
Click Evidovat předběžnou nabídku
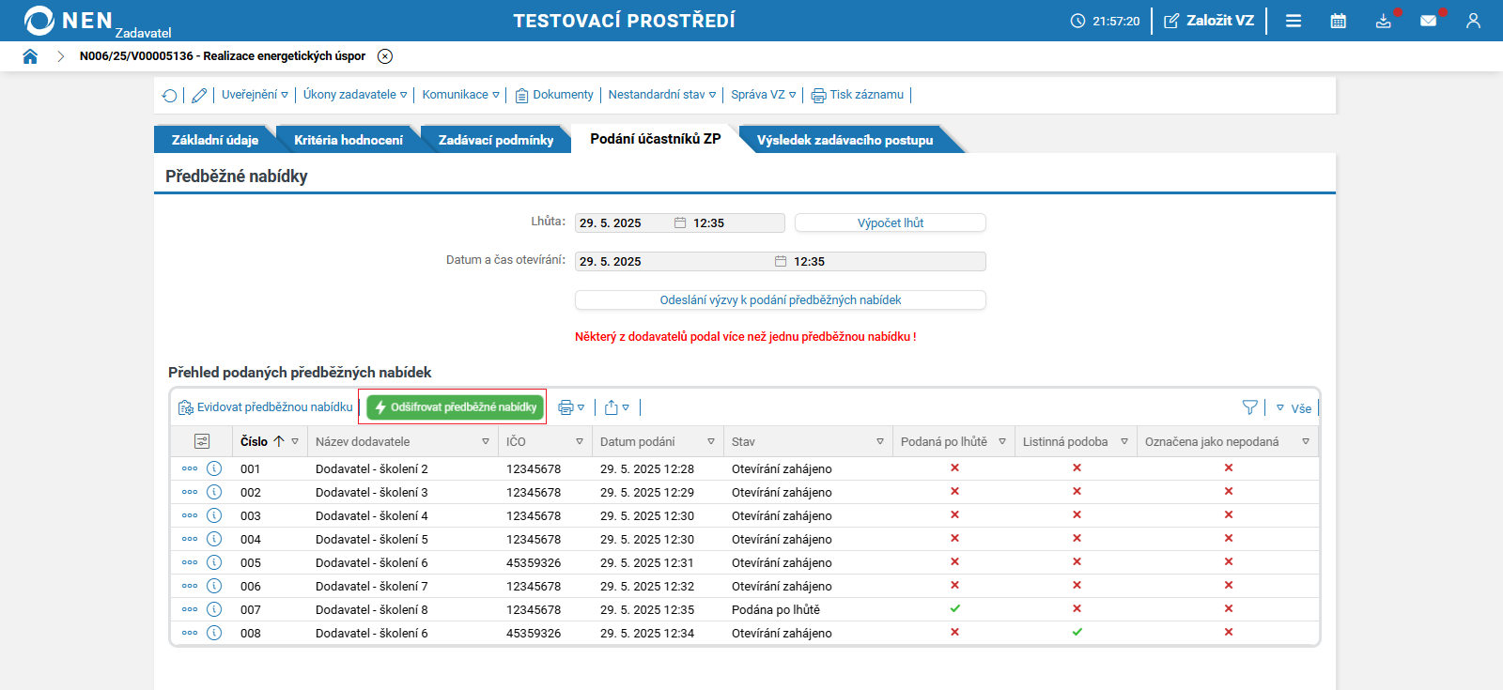[266, 407]
